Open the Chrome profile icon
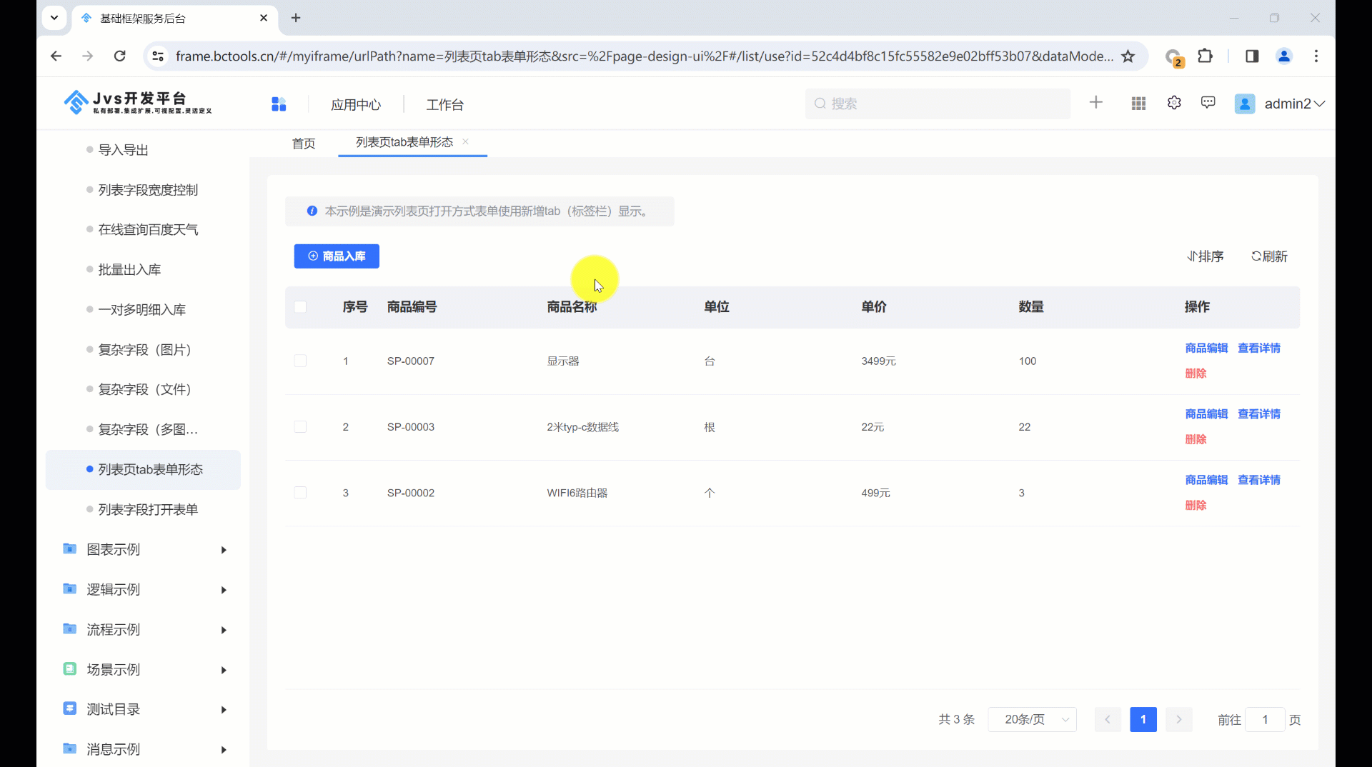 click(1284, 56)
